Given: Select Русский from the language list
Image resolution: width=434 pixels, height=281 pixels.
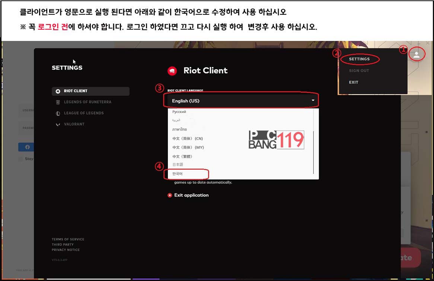Looking at the screenshot, I should (x=179, y=112).
